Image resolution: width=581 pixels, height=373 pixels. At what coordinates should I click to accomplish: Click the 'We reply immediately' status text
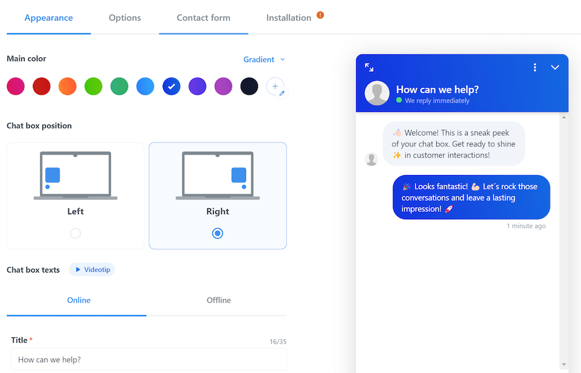point(437,100)
